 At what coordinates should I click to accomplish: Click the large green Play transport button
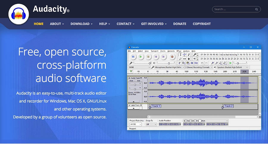click(141, 57)
